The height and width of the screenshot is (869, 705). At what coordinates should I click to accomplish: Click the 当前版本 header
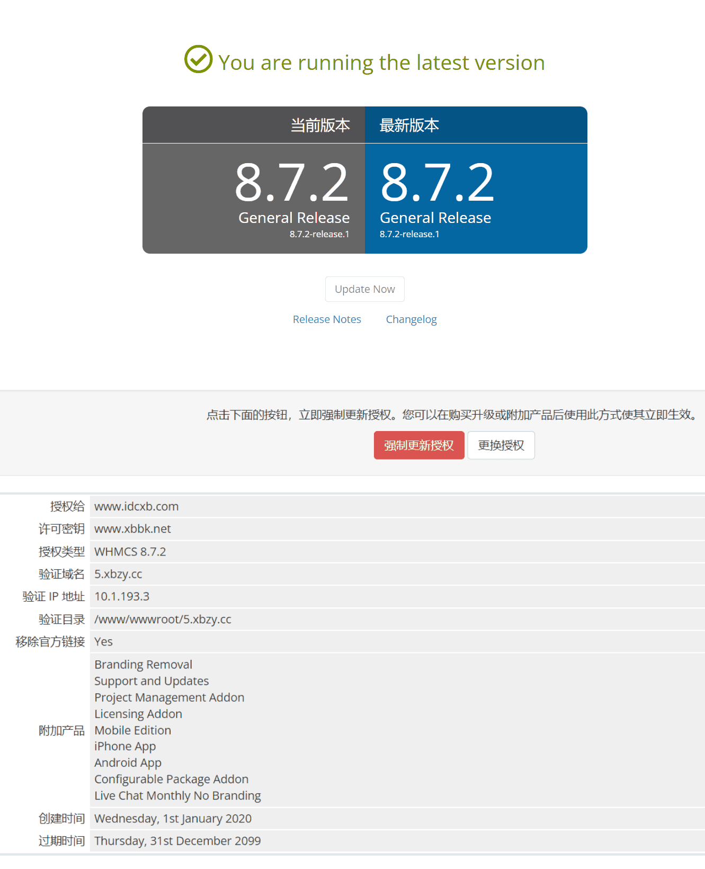(x=320, y=126)
